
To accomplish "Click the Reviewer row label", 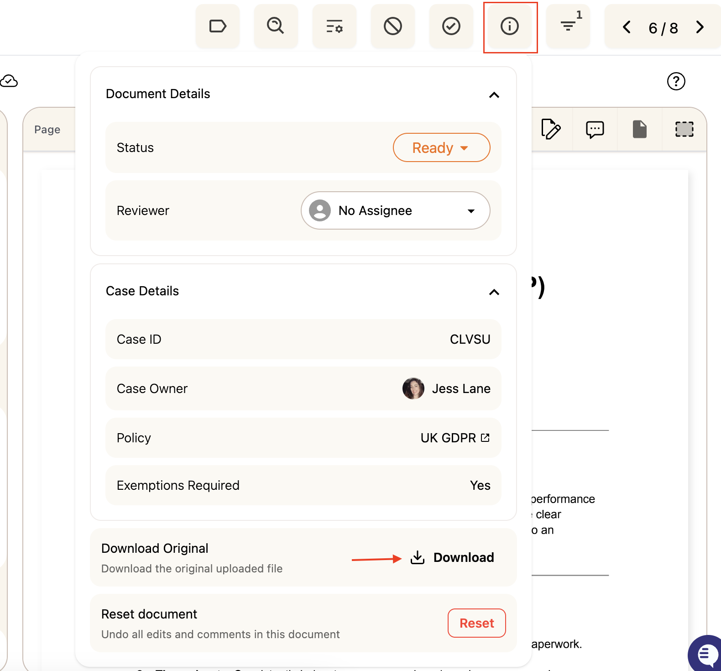I will pyautogui.click(x=143, y=210).
